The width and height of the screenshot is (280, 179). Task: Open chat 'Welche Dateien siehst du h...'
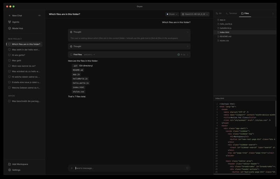click(24, 88)
